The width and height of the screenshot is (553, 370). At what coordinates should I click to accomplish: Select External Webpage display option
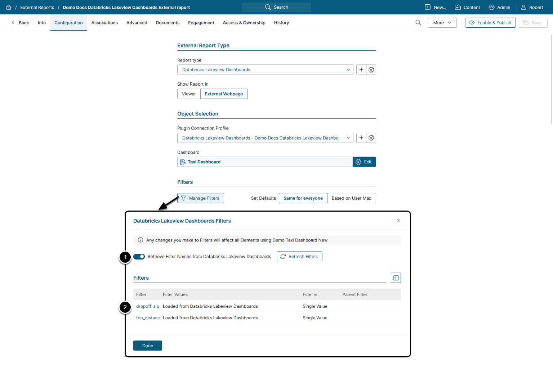[224, 94]
